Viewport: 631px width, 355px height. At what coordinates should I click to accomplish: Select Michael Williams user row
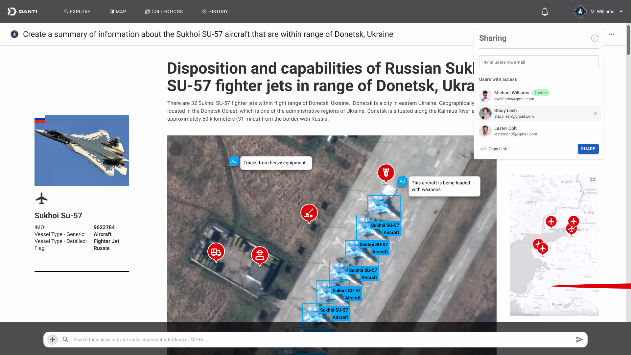click(x=539, y=96)
